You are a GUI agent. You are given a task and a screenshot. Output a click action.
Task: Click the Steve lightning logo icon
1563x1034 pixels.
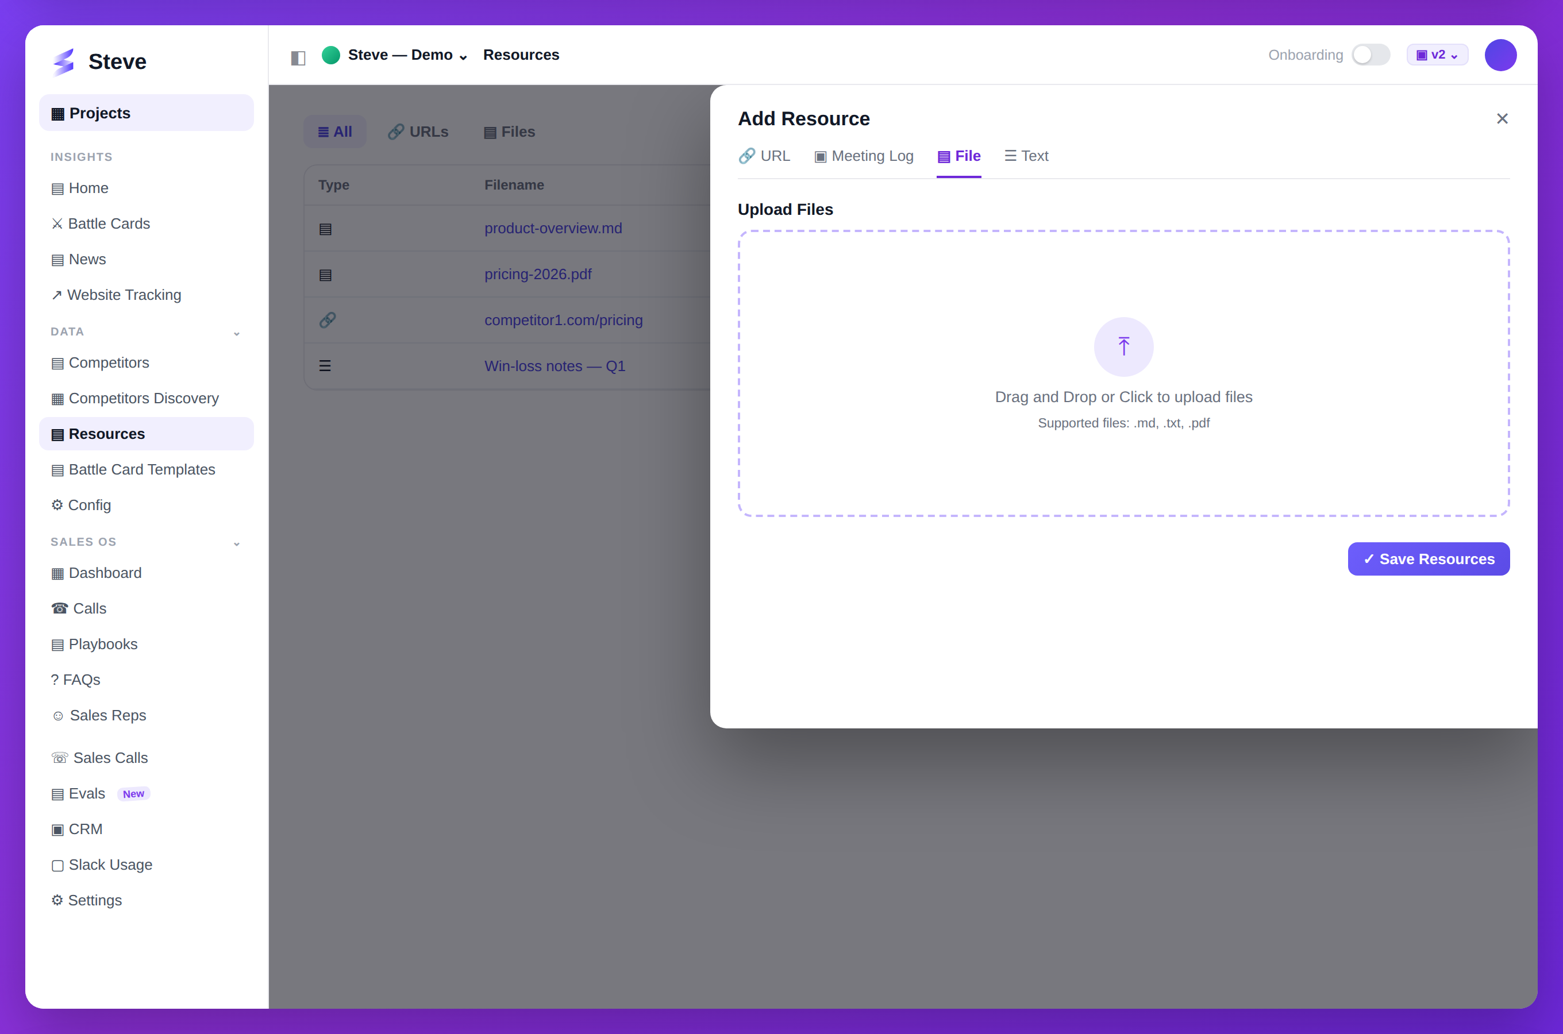[x=64, y=61]
